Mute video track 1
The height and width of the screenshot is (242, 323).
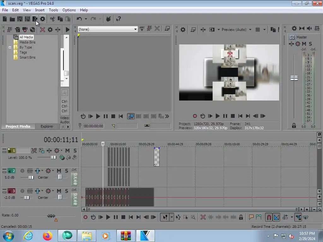click(x=68, y=151)
